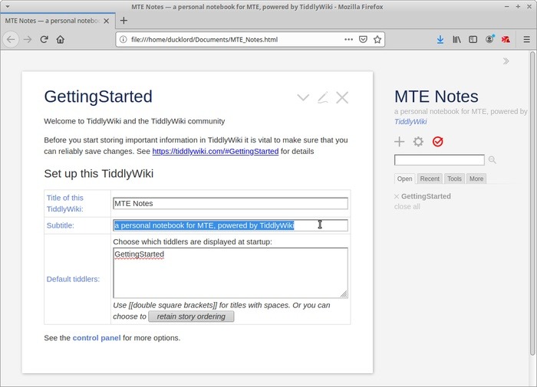Open Firefox account icon

pyautogui.click(x=490, y=39)
